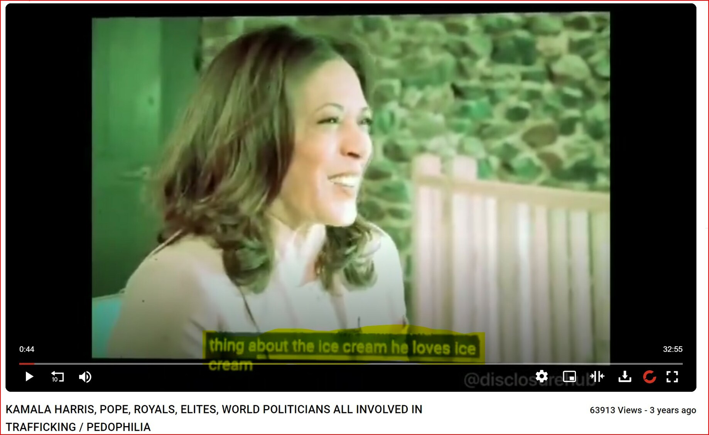Rewind the video ten seconds

point(57,376)
